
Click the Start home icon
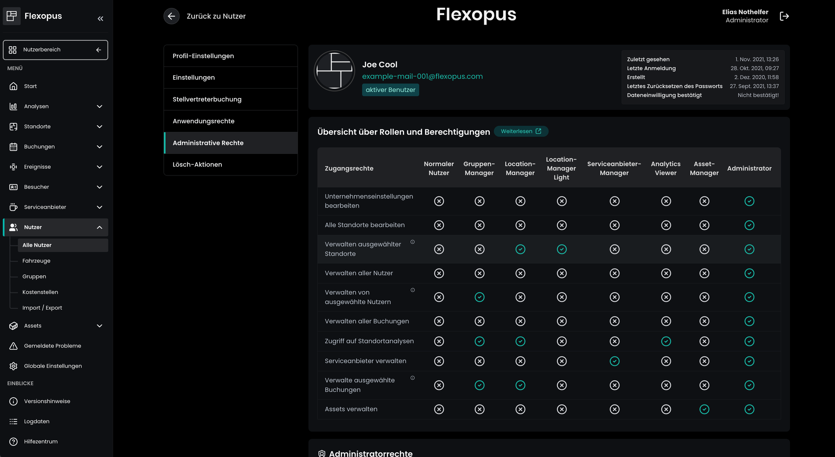[13, 86]
